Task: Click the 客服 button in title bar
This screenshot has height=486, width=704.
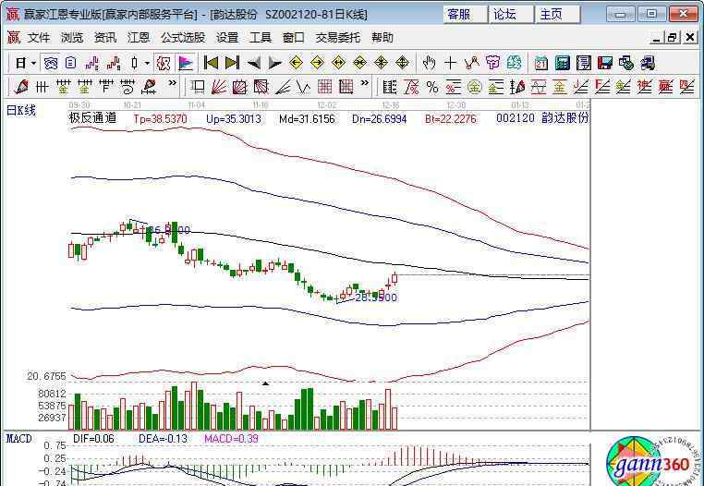Action: 457,14
